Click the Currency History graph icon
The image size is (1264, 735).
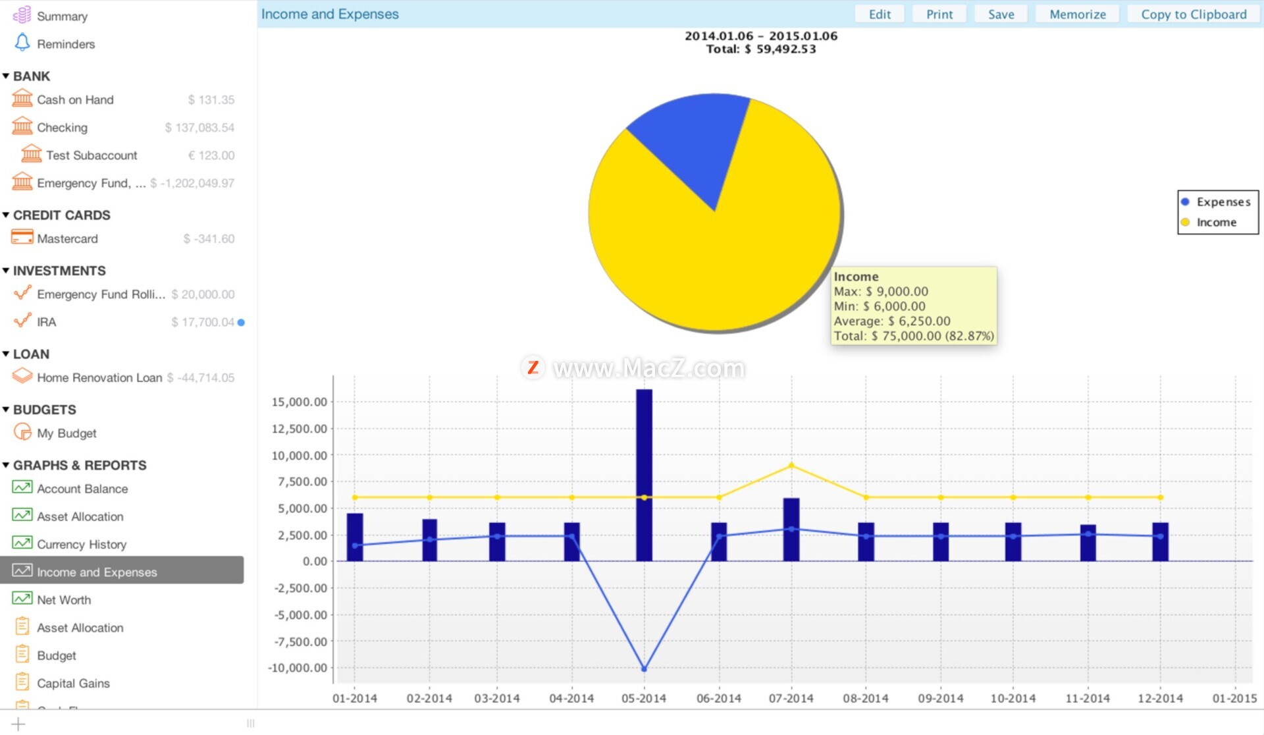coord(22,543)
